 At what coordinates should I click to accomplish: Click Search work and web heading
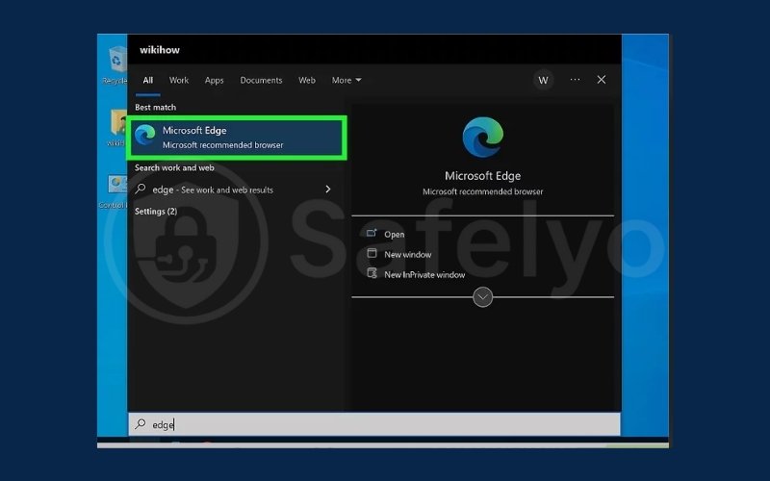[x=174, y=167]
